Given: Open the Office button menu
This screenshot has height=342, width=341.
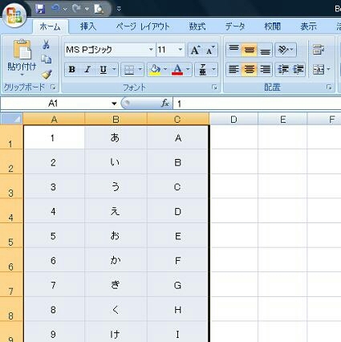Looking at the screenshot, I should (14, 15).
